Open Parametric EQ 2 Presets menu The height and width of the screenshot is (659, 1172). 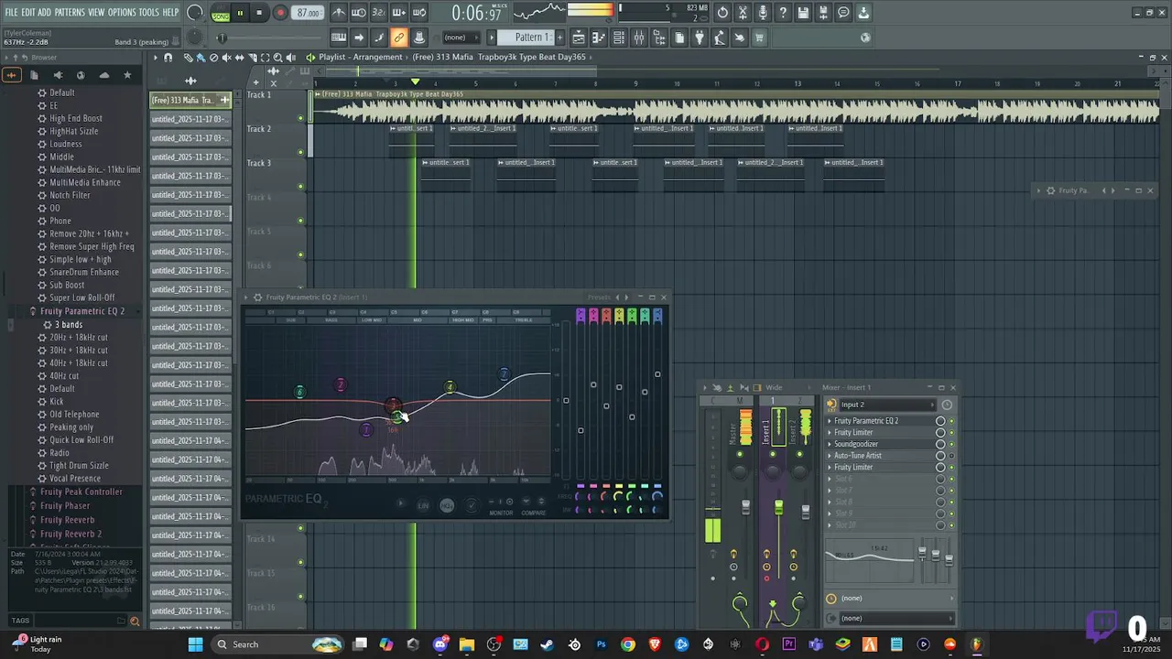(599, 297)
